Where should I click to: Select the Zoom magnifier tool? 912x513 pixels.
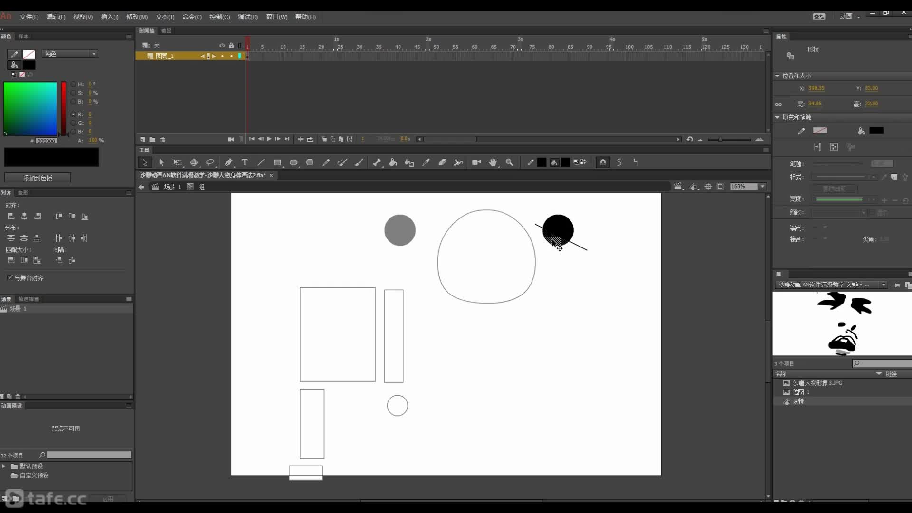pyautogui.click(x=509, y=162)
